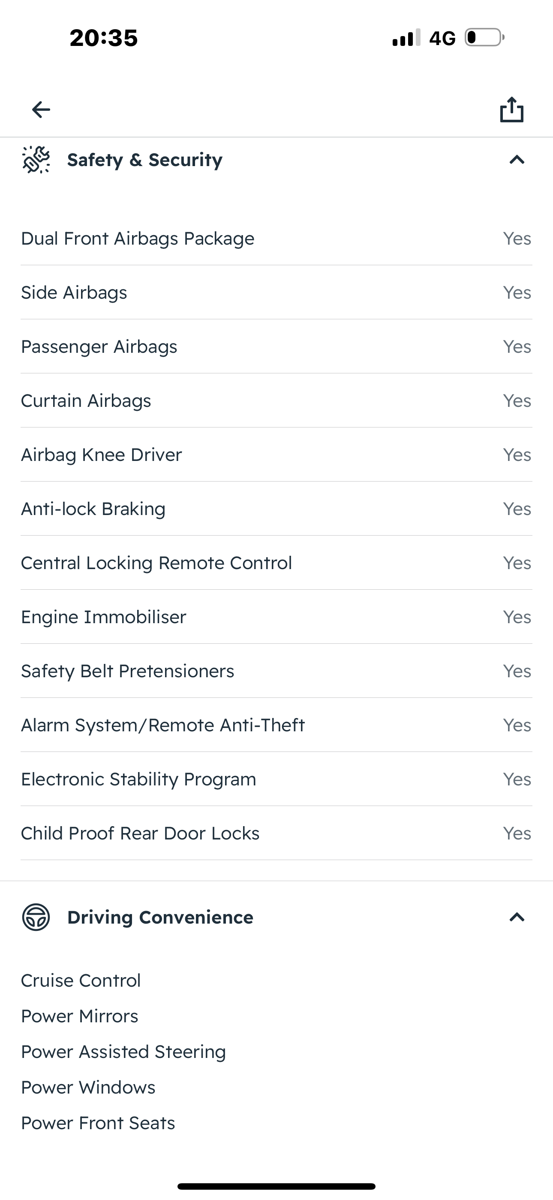Tap the Driving Convenience steering wheel icon
Screen dimensions: 553x1200
click(x=36, y=917)
